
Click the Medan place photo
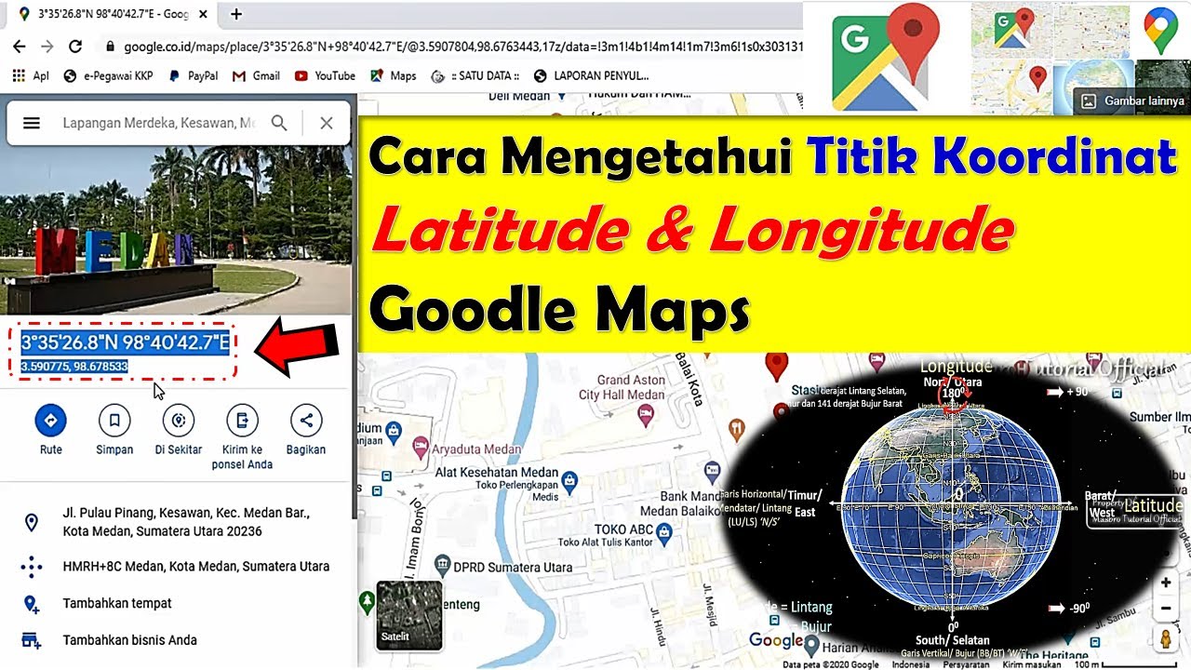(x=176, y=231)
